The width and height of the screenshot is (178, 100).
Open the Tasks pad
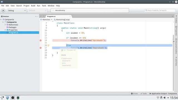tap(144, 94)
